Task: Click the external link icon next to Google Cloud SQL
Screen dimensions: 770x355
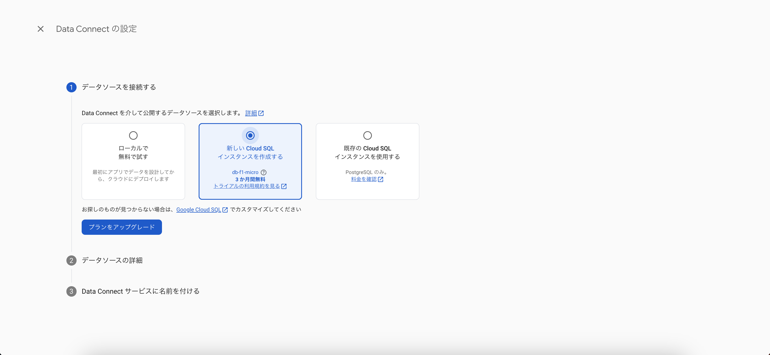Action: tap(225, 209)
